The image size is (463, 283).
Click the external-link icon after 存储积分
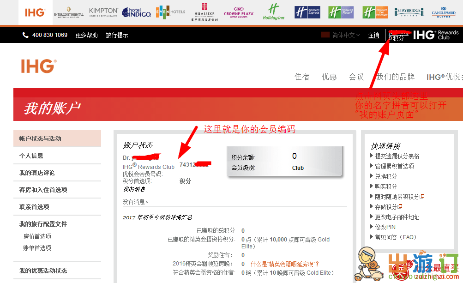click(400, 206)
